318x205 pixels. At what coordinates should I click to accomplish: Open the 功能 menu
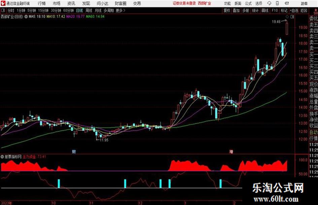(227, 3)
